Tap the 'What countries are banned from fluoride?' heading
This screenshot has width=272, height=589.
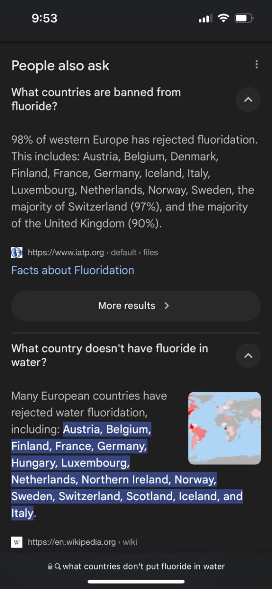click(x=96, y=99)
